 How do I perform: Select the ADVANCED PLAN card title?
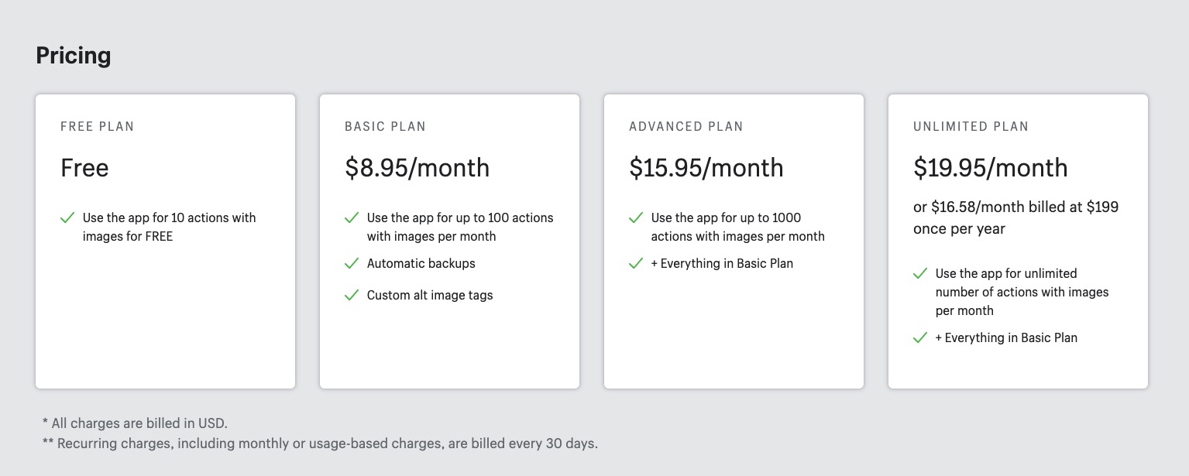[686, 127]
